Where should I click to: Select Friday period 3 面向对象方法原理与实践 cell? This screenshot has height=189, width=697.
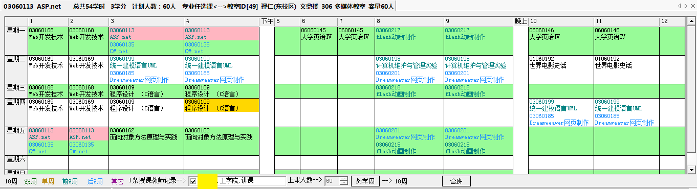pyautogui.click(x=146, y=141)
